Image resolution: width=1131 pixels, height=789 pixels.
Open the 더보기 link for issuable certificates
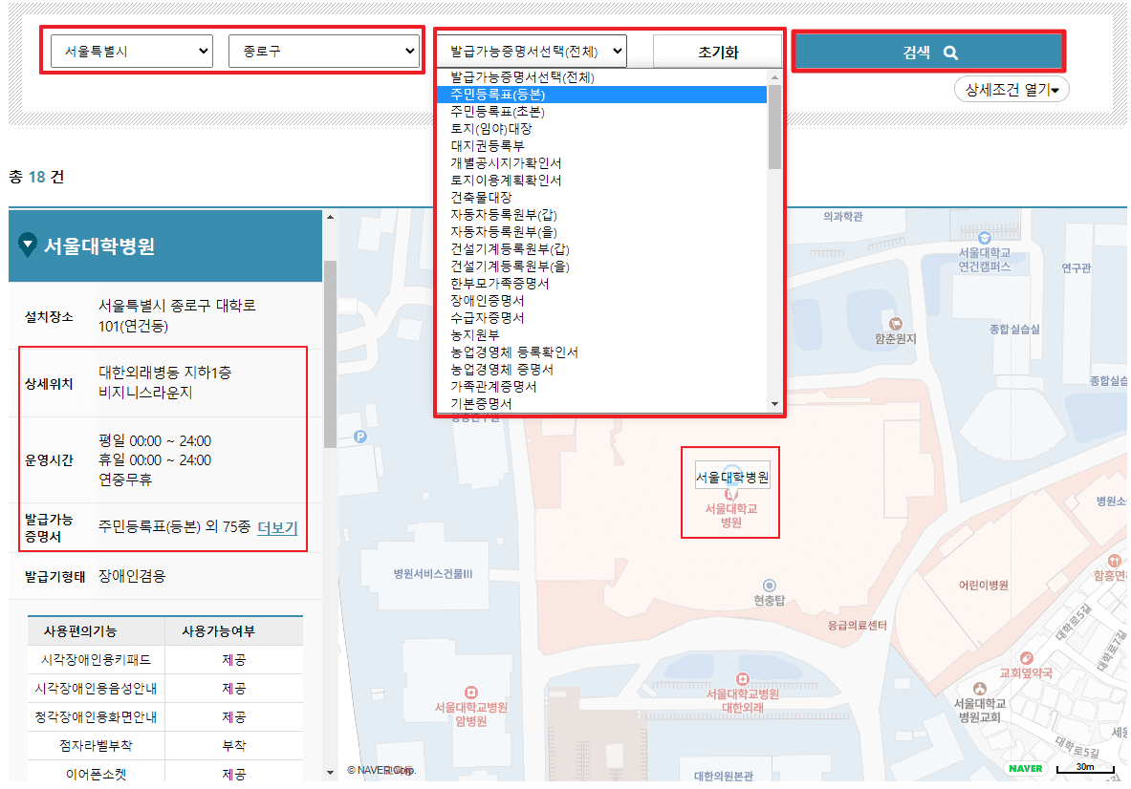(277, 526)
